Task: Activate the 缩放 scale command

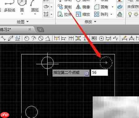Action: pyautogui.click(x=83, y=14)
